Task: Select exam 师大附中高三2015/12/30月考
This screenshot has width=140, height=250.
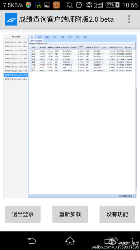Action: tap(16, 71)
